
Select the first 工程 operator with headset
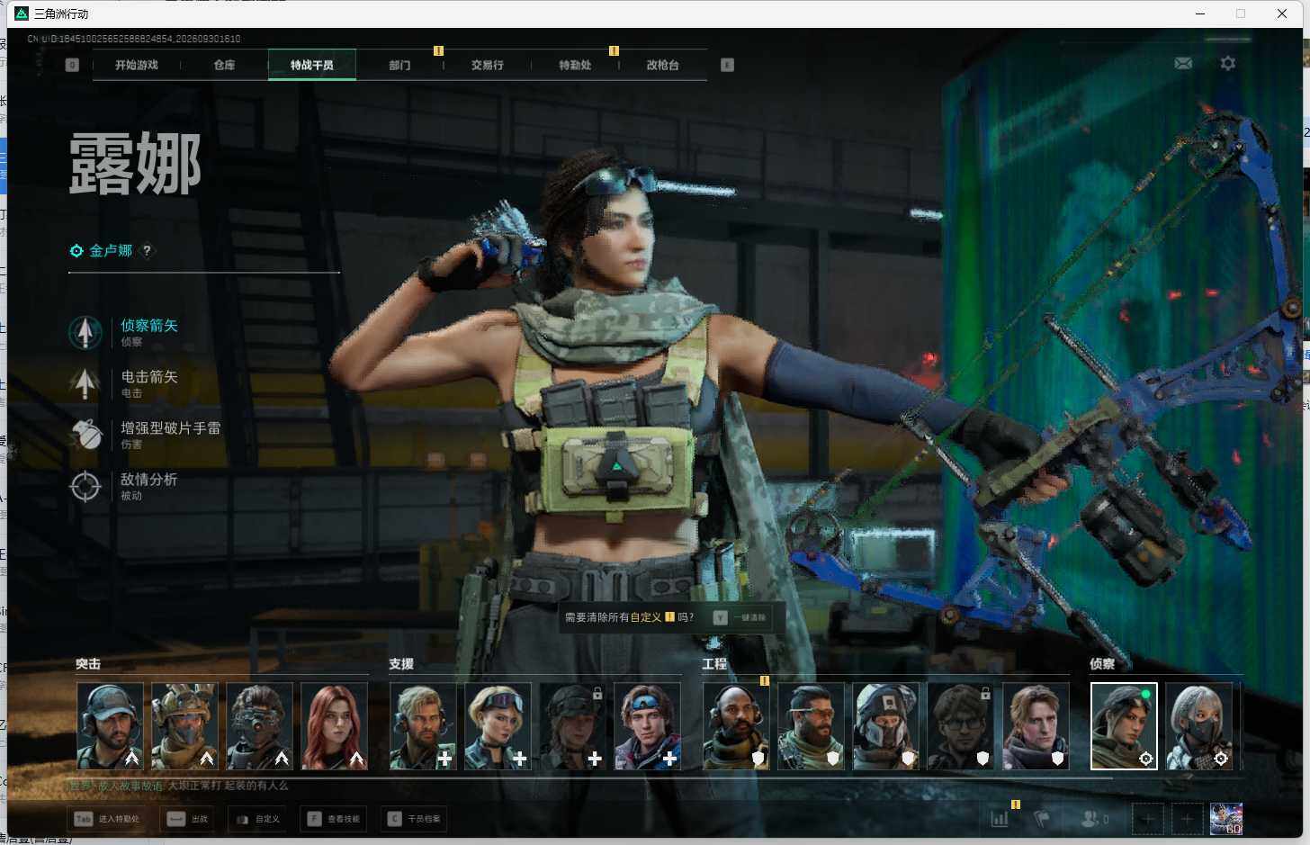coord(736,726)
